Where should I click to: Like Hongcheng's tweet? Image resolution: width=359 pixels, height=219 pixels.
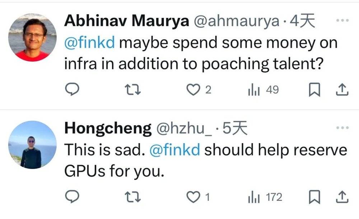[x=194, y=197]
